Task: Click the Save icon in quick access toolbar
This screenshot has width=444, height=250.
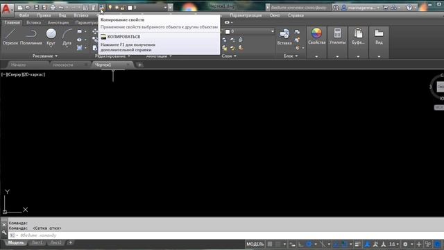Action: [36, 8]
